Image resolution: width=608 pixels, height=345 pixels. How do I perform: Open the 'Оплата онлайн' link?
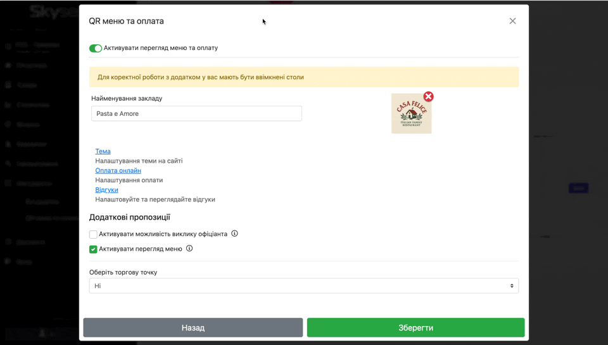click(x=118, y=170)
